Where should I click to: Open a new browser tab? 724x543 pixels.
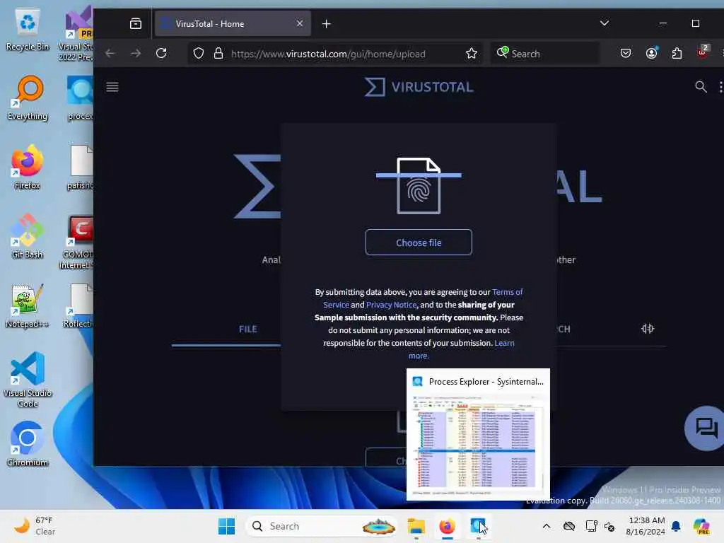pyautogui.click(x=327, y=23)
